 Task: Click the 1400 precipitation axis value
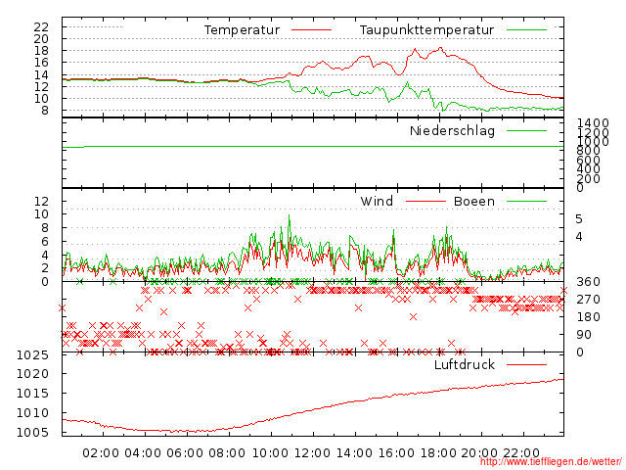click(x=593, y=122)
